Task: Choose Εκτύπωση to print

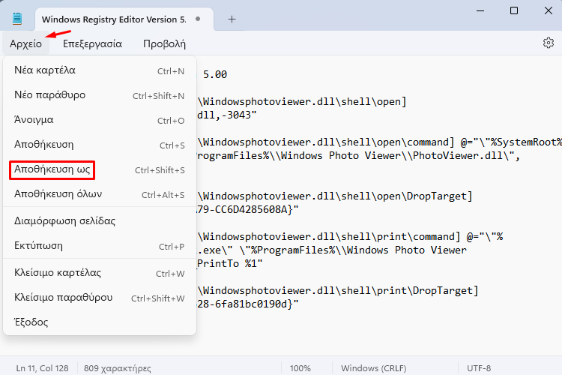Action: pos(99,246)
